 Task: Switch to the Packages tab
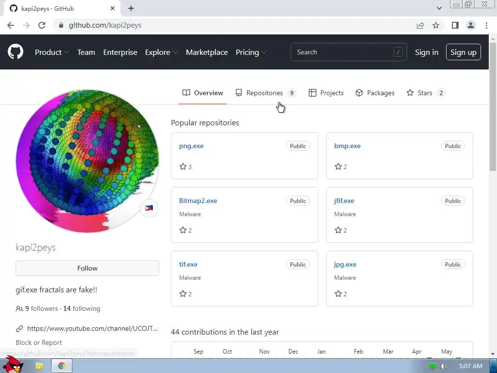(x=375, y=93)
